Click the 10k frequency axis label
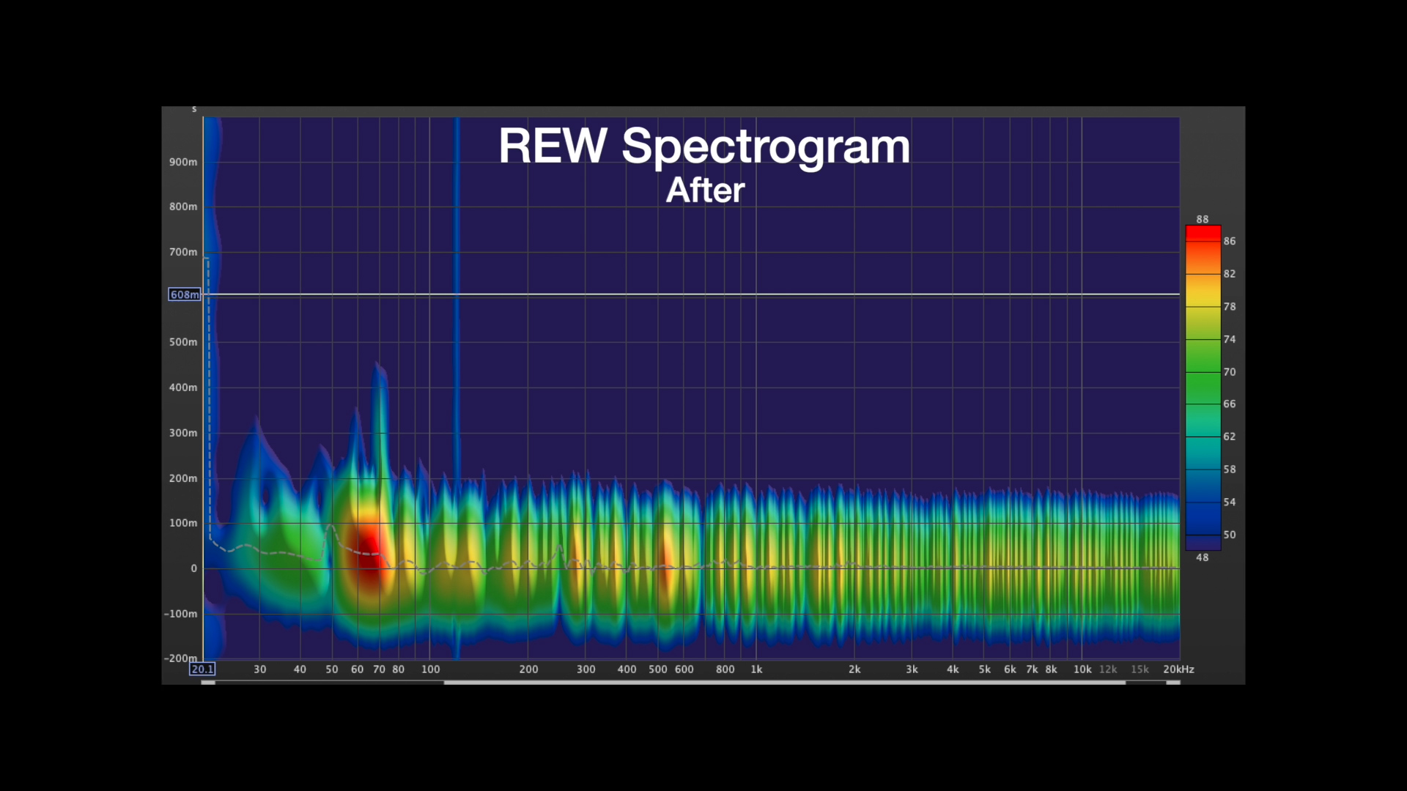This screenshot has width=1407, height=791. (1082, 669)
